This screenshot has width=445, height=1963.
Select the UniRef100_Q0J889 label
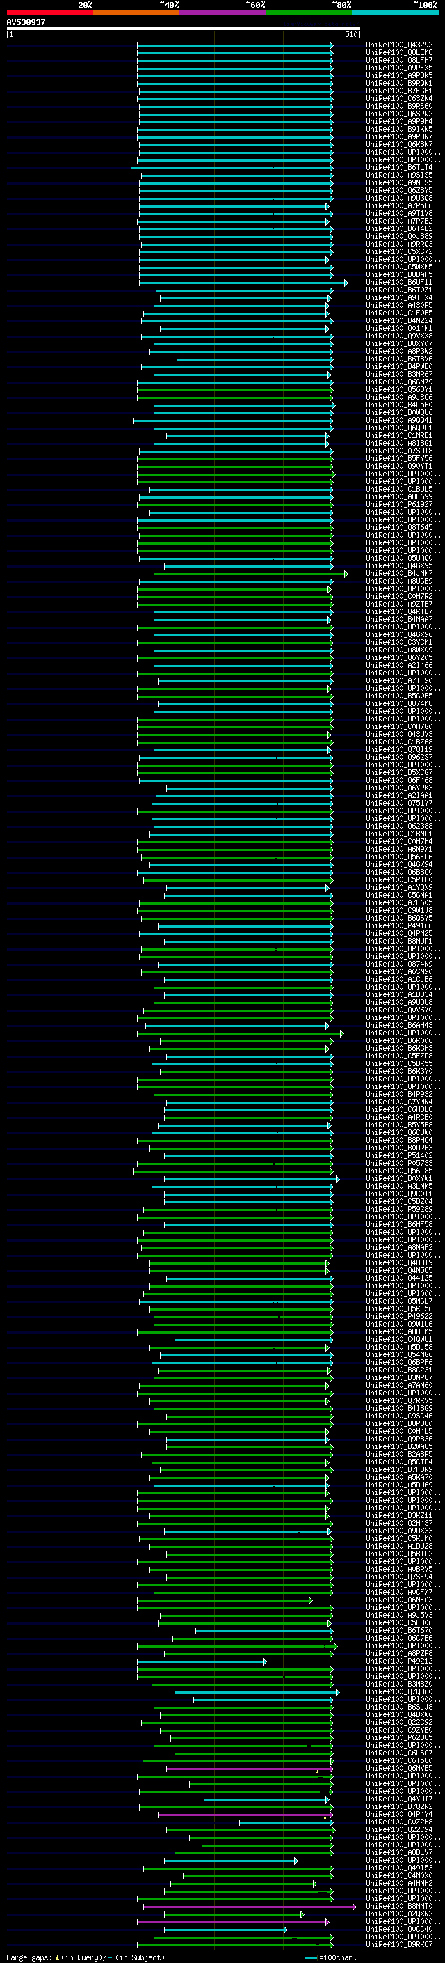[x=399, y=236]
